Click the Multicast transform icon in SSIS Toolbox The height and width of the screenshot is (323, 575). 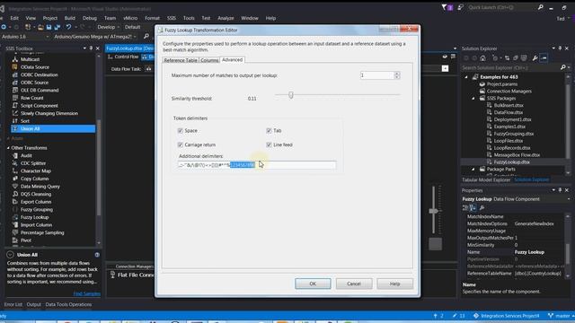click(15, 59)
